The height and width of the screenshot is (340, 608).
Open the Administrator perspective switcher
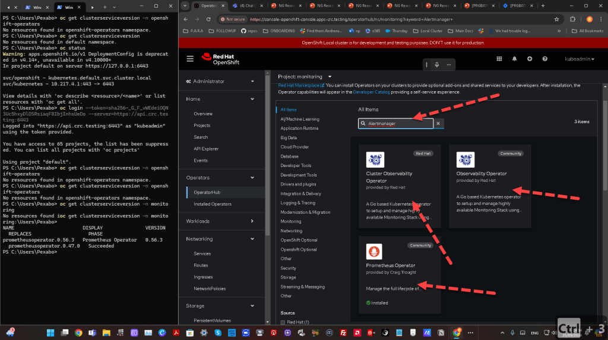click(x=220, y=81)
